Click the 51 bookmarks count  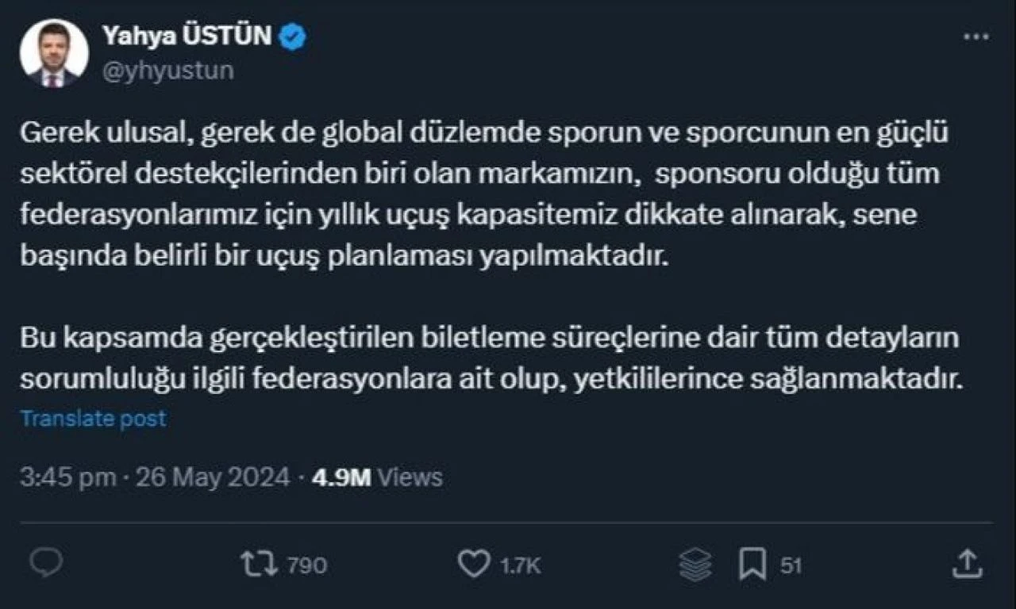tap(791, 565)
